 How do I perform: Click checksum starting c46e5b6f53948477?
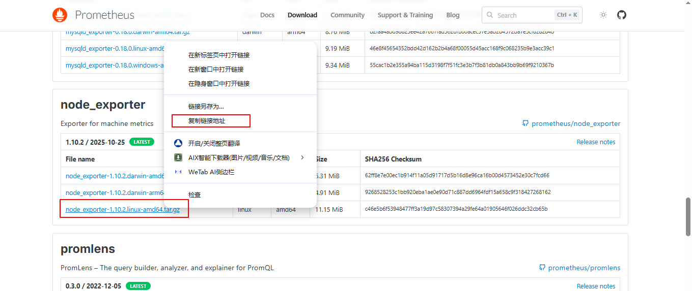coord(456,209)
